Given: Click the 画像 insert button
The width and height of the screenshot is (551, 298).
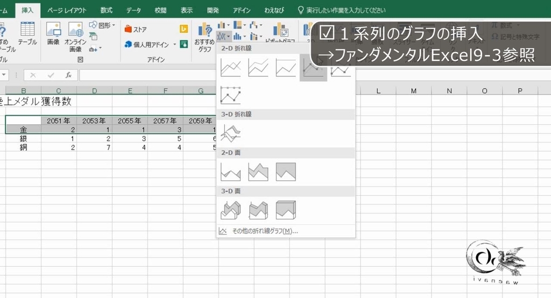Looking at the screenshot, I should click(x=53, y=34).
